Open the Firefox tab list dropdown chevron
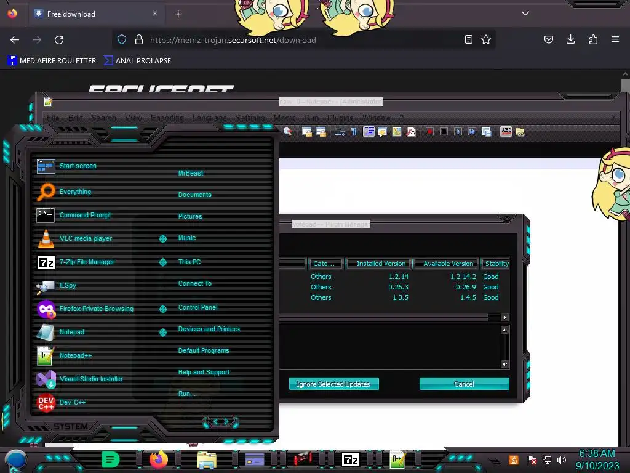The image size is (630, 473). coord(525,14)
